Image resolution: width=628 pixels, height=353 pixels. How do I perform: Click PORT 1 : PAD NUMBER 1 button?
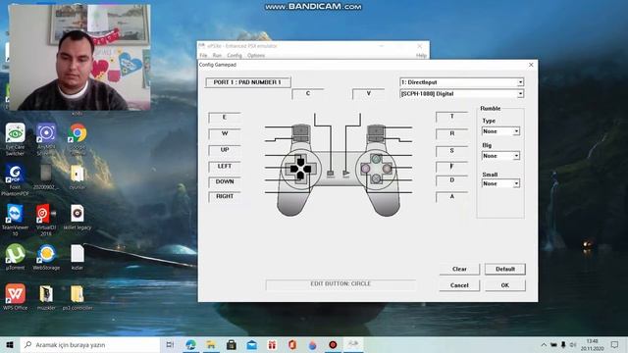pyautogui.click(x=247, y=82)
